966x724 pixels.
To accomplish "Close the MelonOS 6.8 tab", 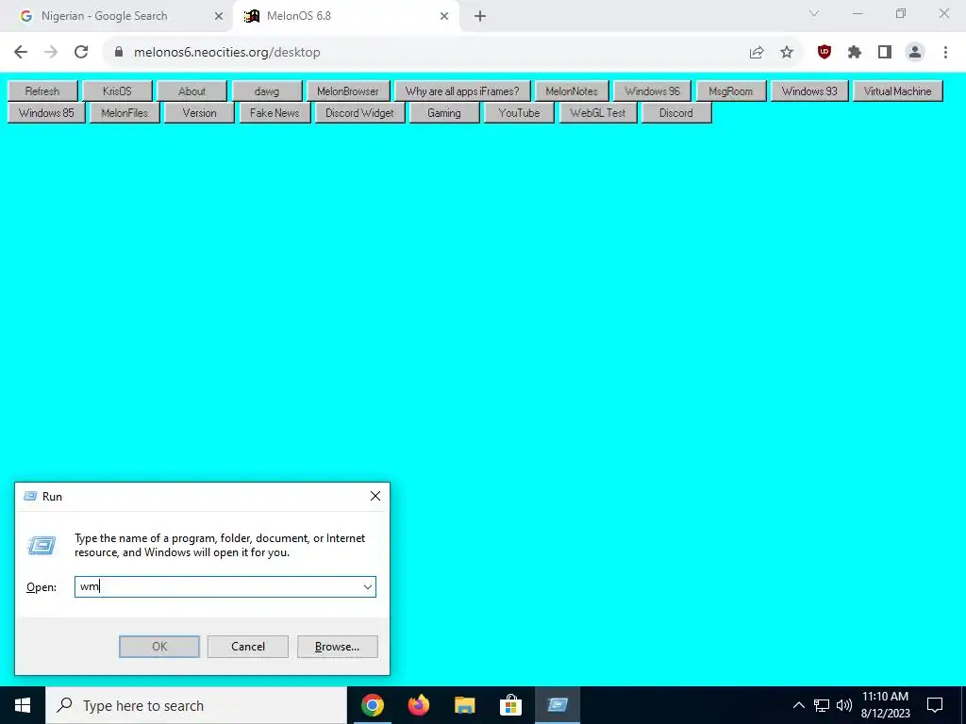I will click(x=444, y=16).
